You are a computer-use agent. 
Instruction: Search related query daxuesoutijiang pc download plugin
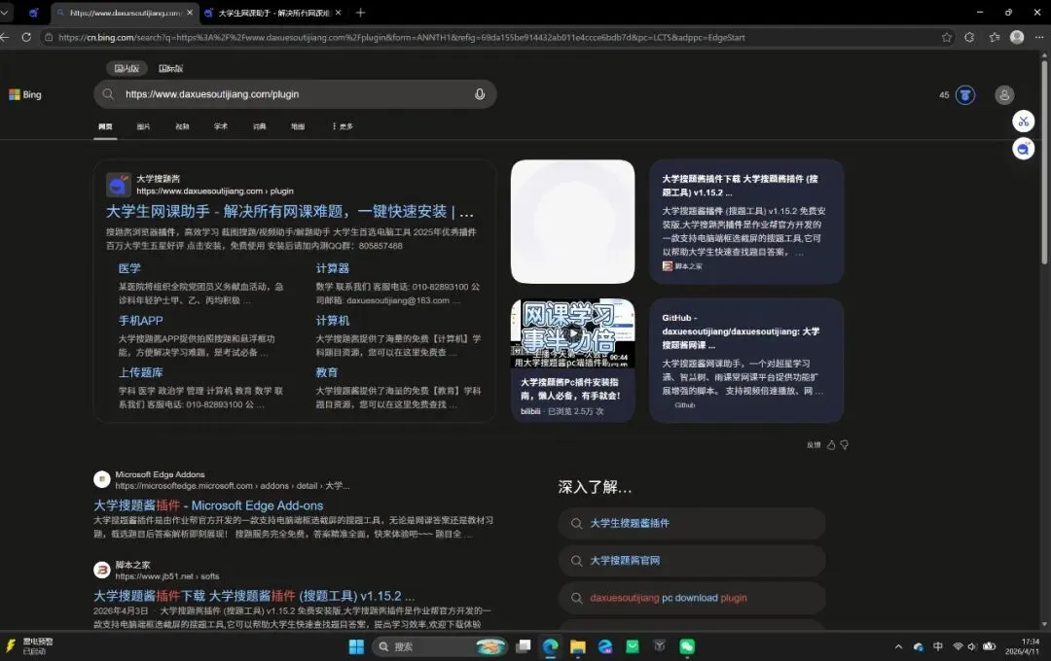click(x=692, y=598)
